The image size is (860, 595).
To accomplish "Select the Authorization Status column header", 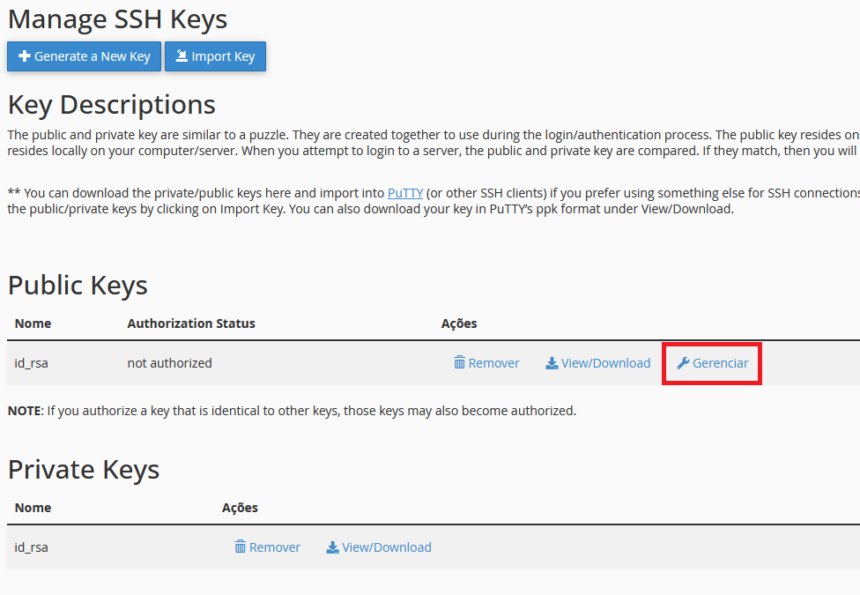I will [191, 324].
